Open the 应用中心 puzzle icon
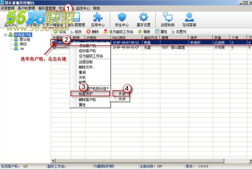The image size is (252, 170). tap(98, 20)
